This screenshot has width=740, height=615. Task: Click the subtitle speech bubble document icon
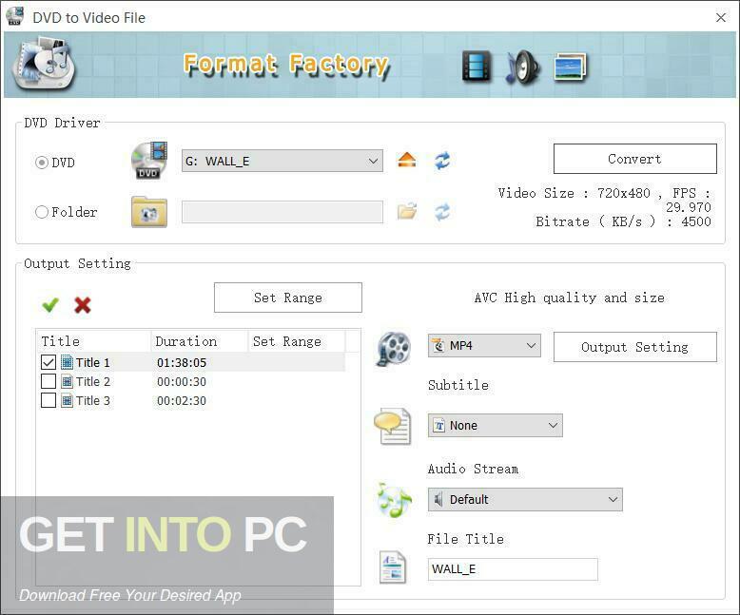point(393,426)
